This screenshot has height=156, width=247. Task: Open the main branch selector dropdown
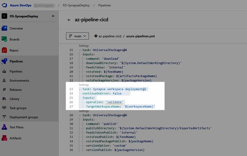click(77, 36)
